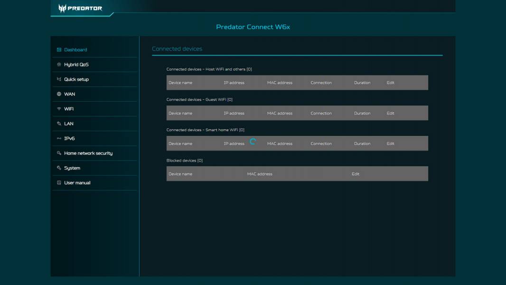
Task: Open the User manual book icon
Action: (x=58, y=182)
